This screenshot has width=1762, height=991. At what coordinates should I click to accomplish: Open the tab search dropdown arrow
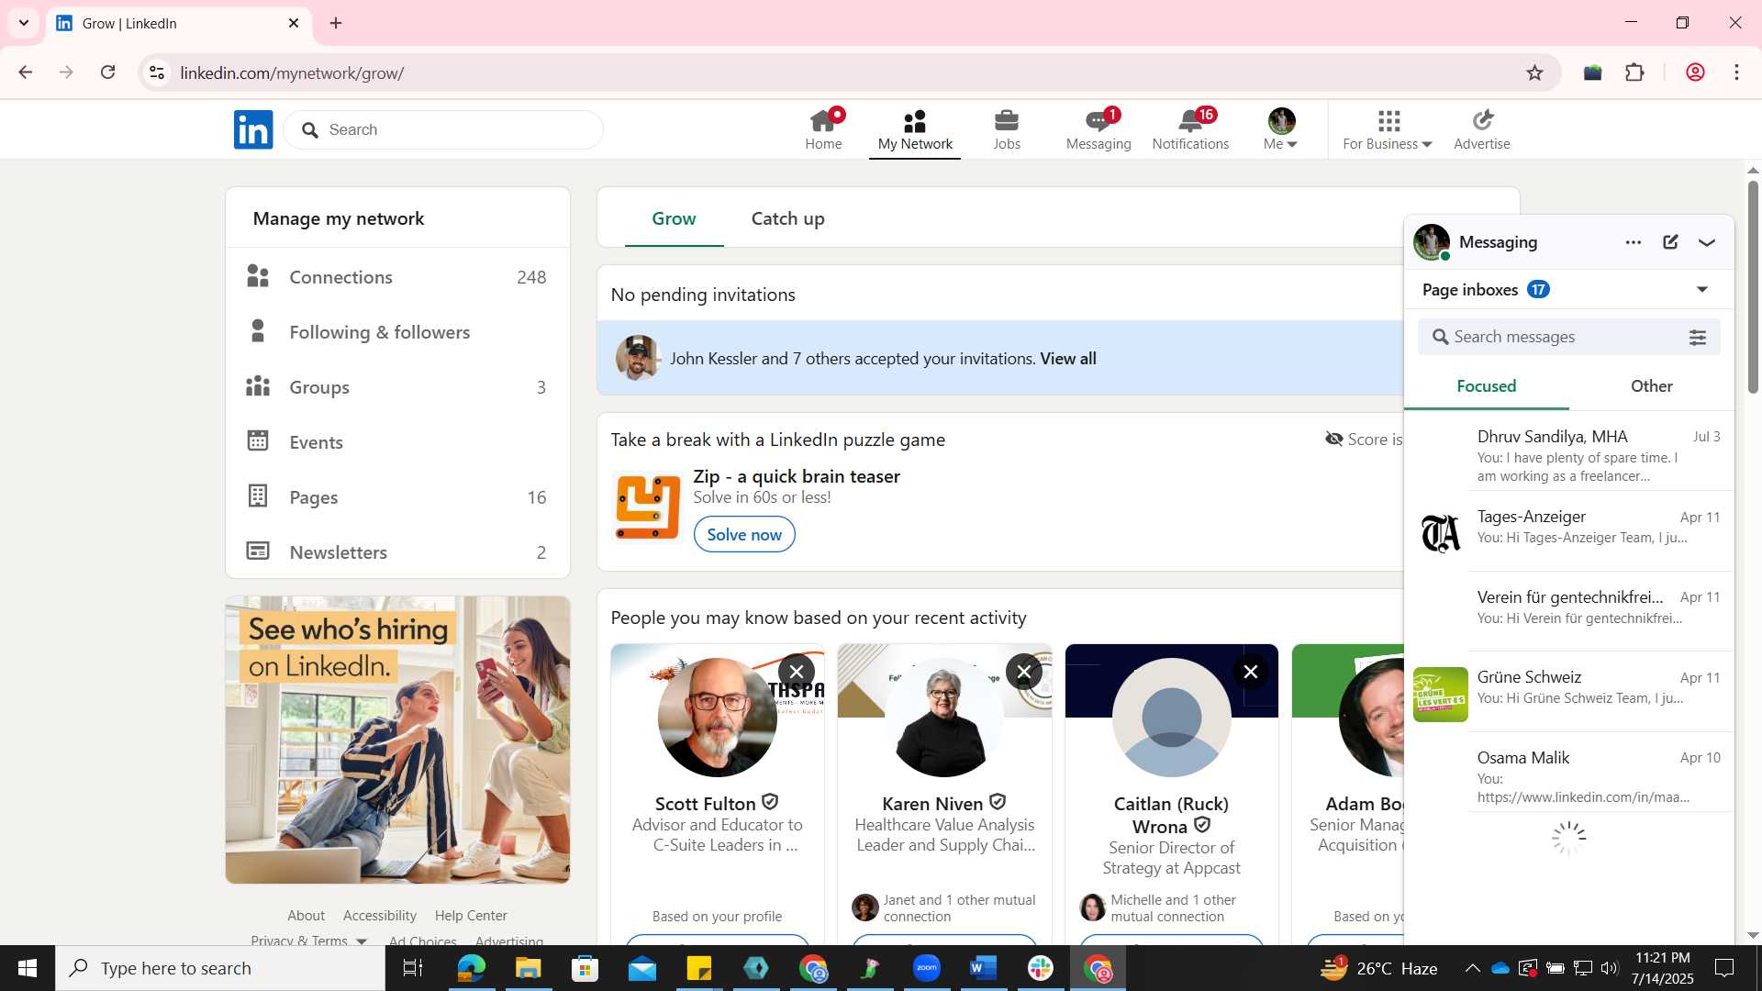pyautogui.click(x=24, y=23)
